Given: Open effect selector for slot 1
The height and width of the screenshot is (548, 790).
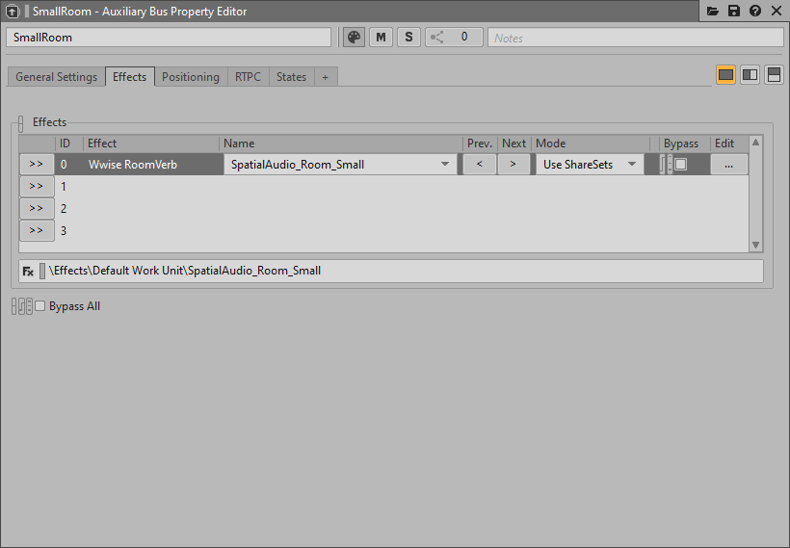Looking at the screenshot, I should pyautogui.click(x=36, y=187).
